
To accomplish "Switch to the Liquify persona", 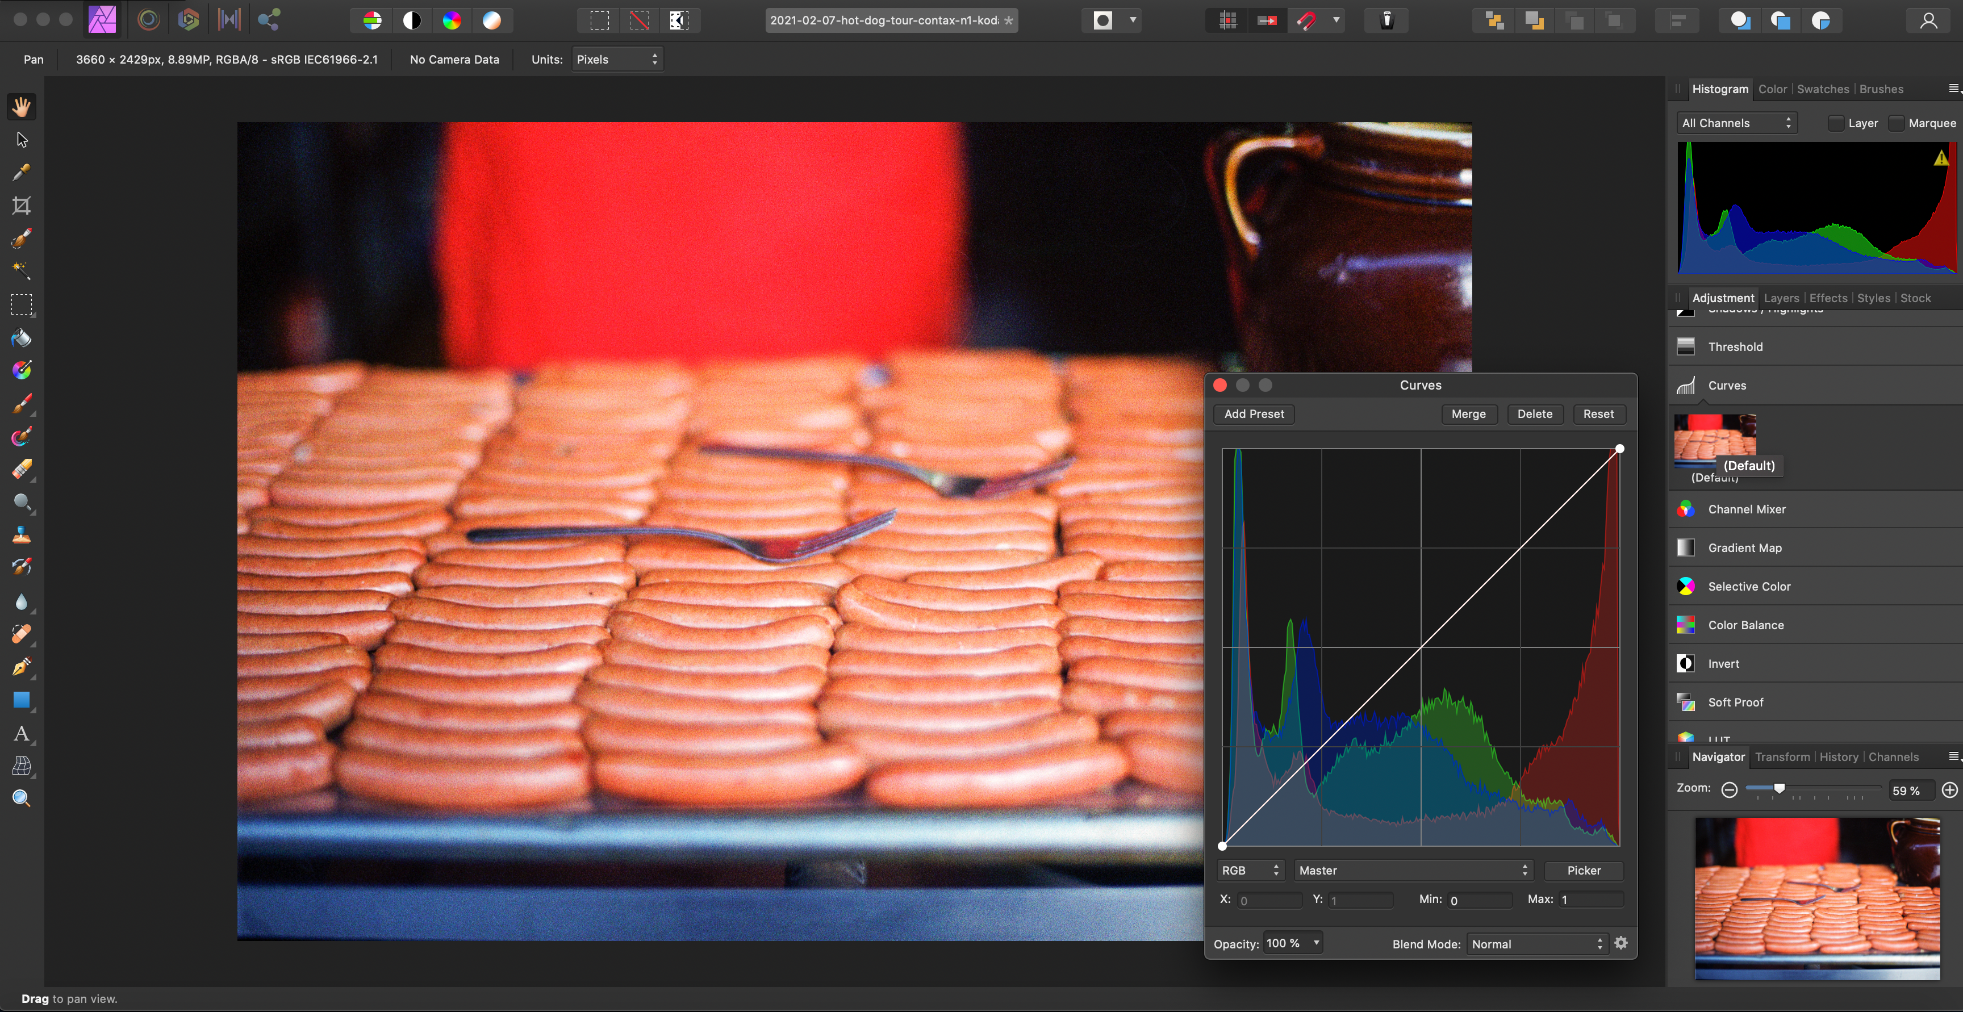I will pos(149,20).
